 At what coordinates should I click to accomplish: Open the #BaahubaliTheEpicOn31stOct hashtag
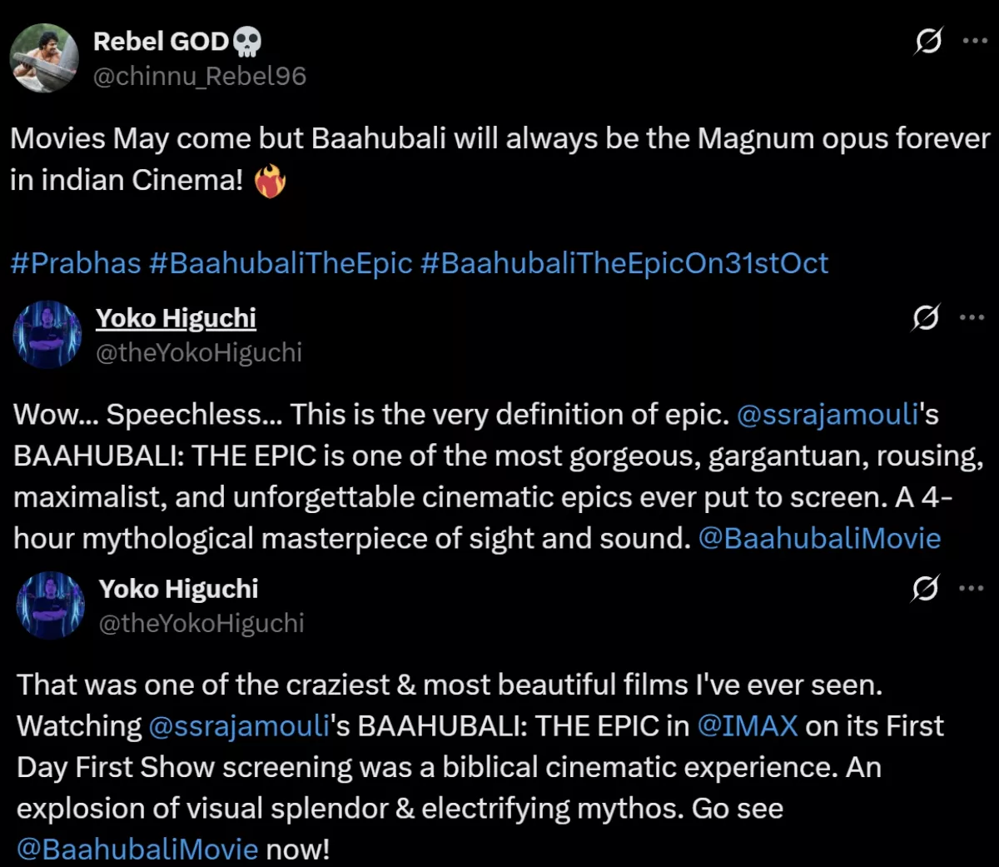click(x=623, y=263)
